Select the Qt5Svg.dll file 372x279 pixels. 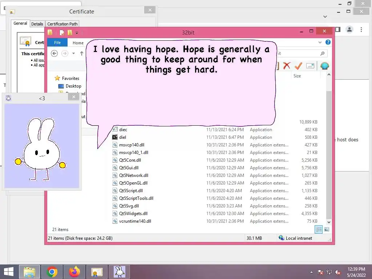point(129,206)
